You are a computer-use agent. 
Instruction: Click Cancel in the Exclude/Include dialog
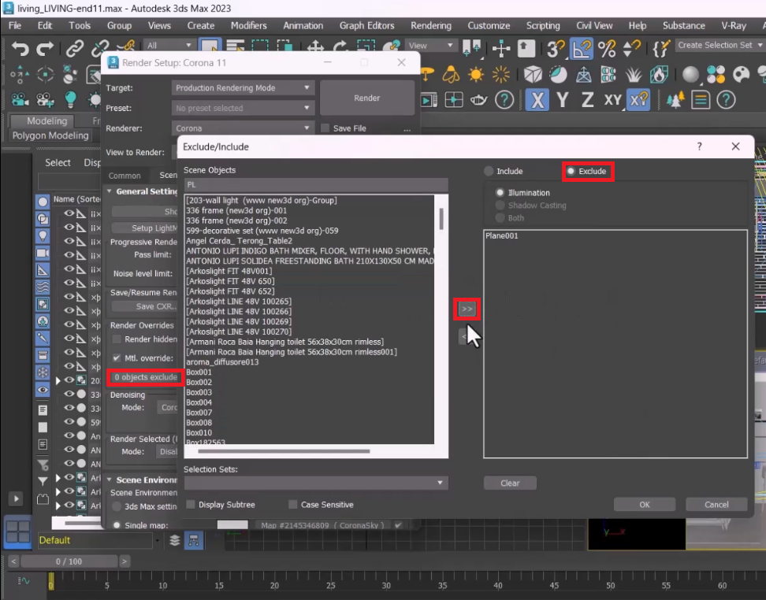click(716, 504)
